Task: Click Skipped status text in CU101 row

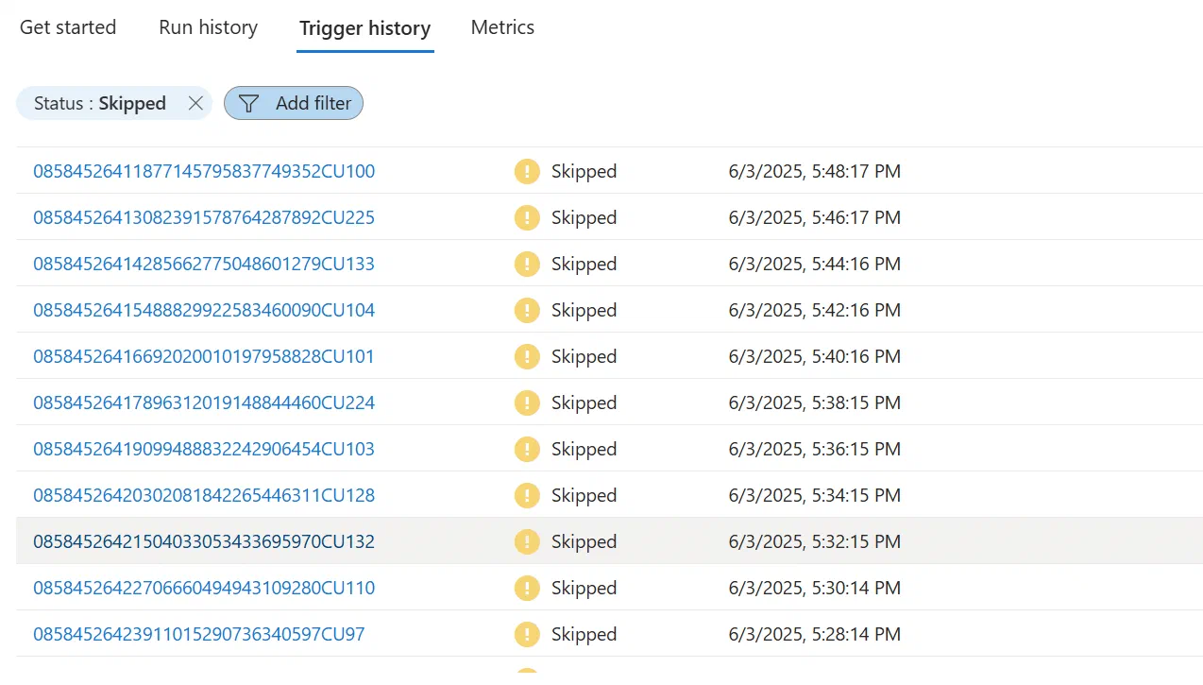Action: tap(584, 356)
